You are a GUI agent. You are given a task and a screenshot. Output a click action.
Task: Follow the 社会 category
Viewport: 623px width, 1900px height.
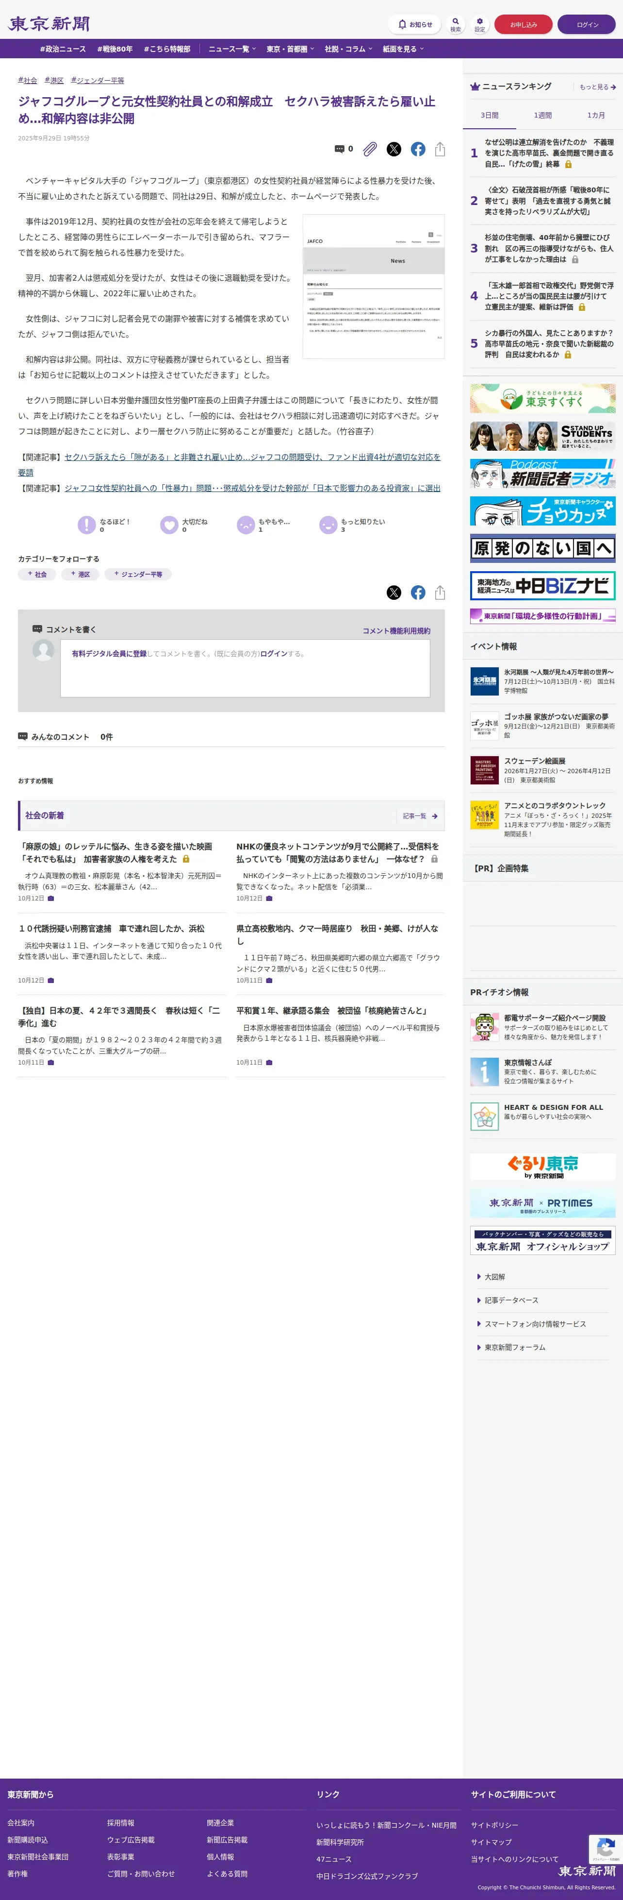coord(37,574)
